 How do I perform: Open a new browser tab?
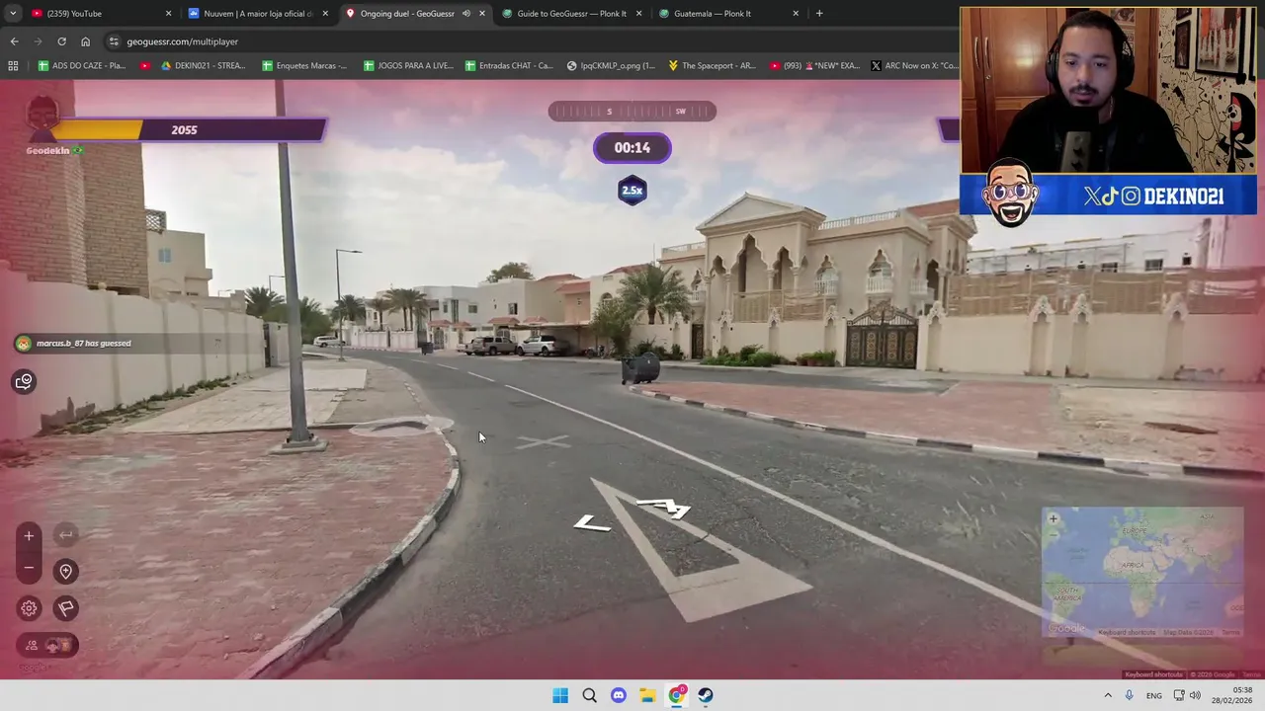(819, 14)
